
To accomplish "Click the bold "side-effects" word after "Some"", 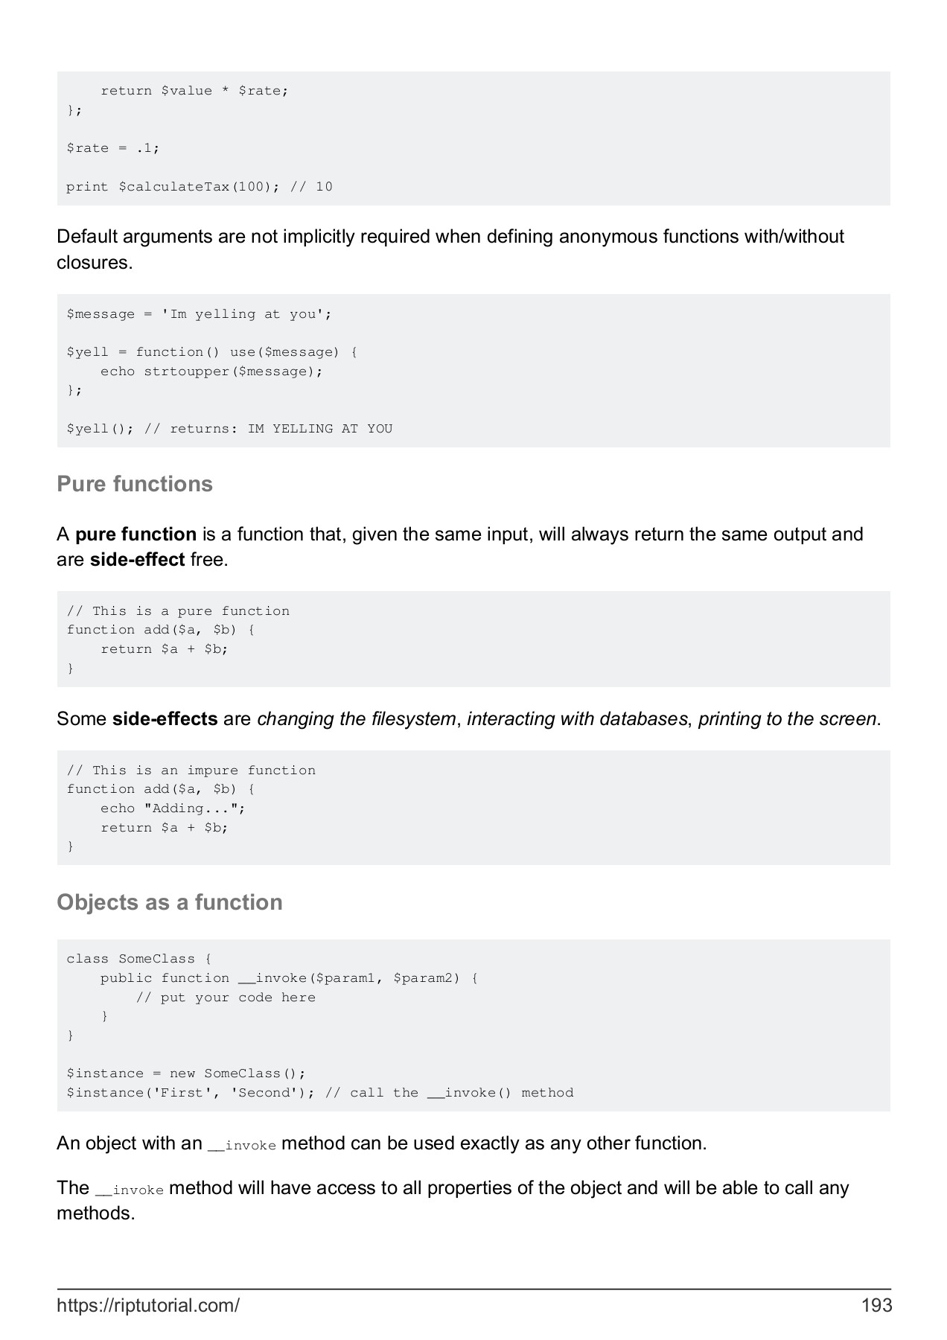I will 165,719.
